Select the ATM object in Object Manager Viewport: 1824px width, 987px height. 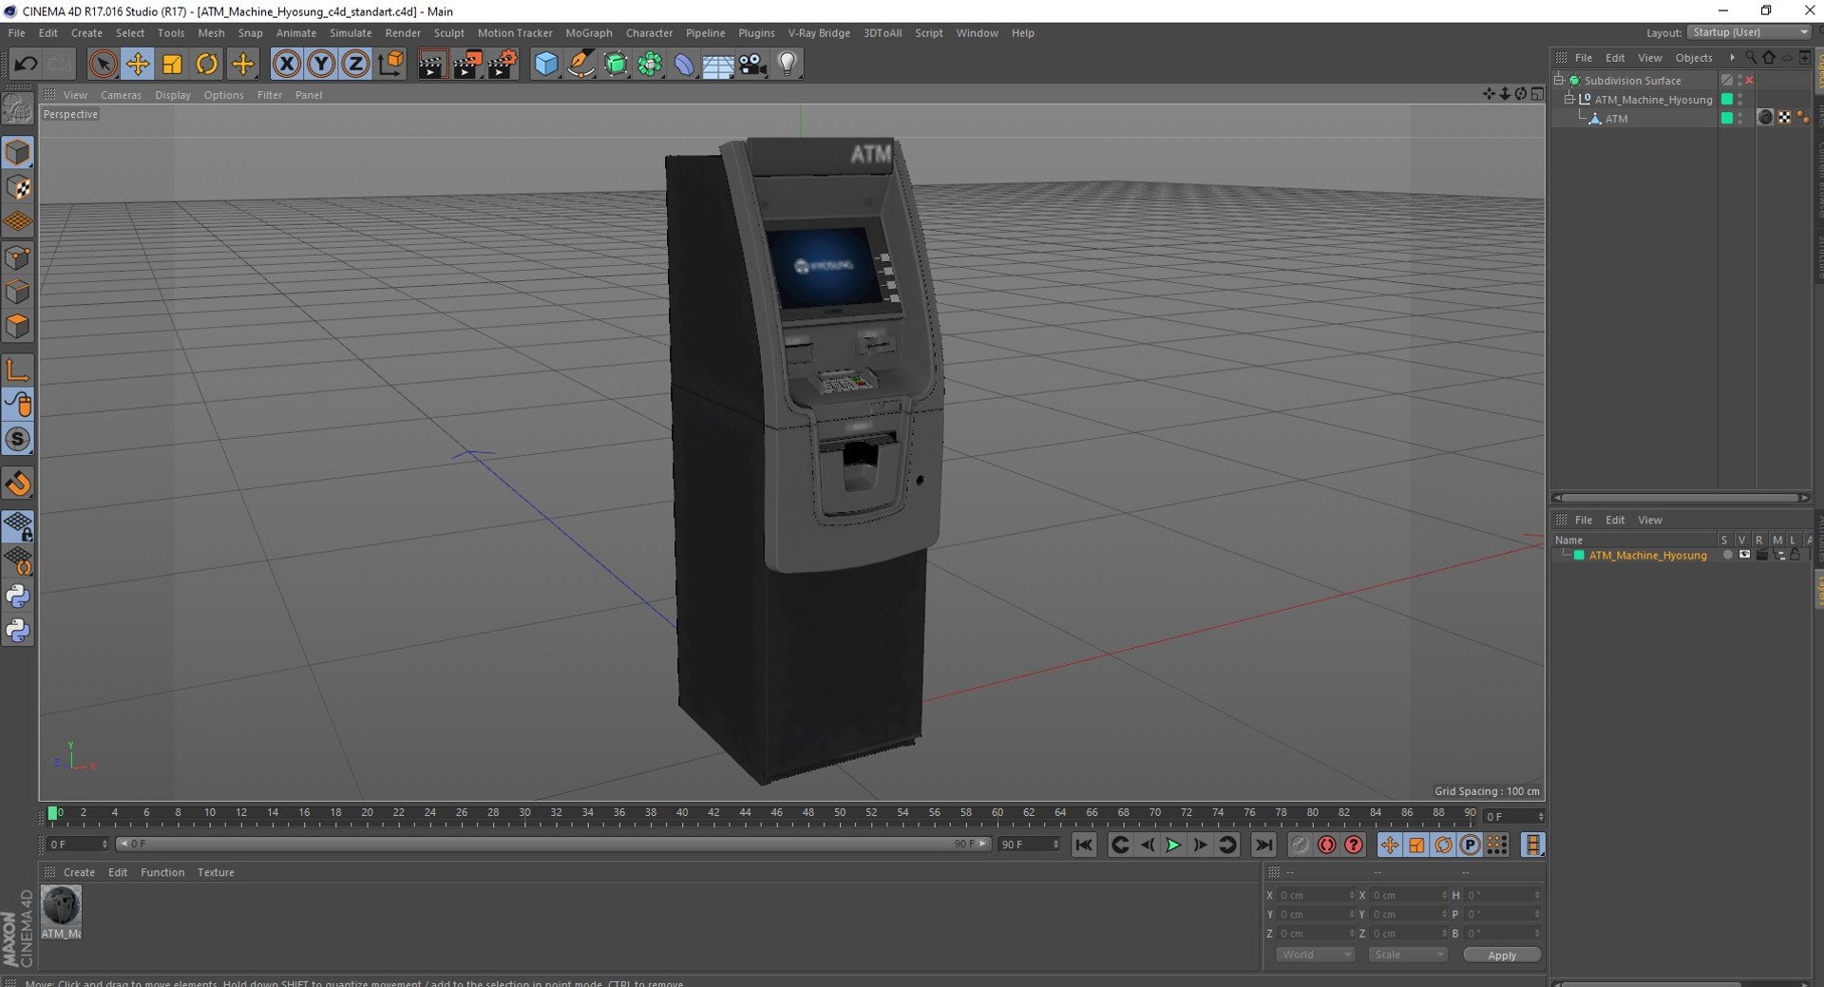[x=1616, y=119]
